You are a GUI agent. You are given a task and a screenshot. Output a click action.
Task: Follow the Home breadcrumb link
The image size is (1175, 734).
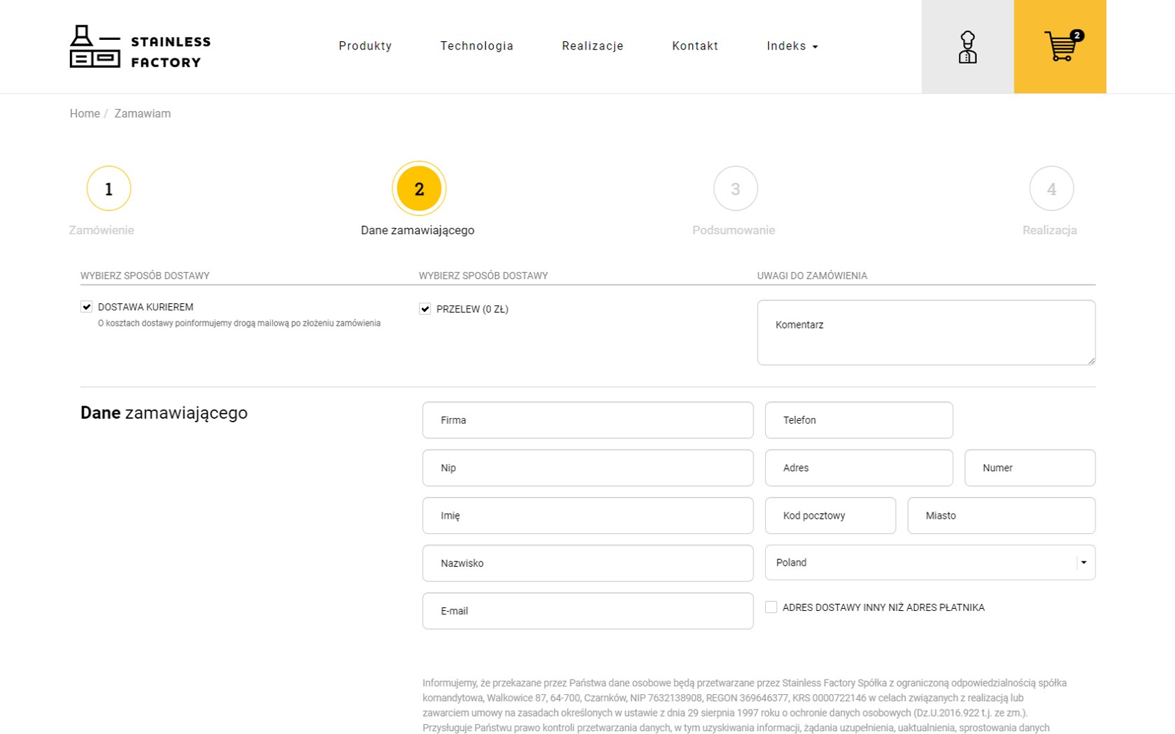click(x=85, y=113)
